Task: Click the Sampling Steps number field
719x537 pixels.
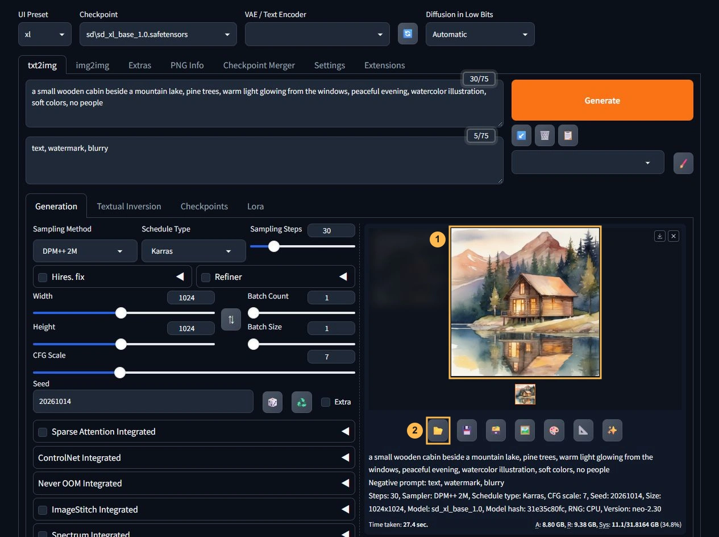Action: click(331, 230)
